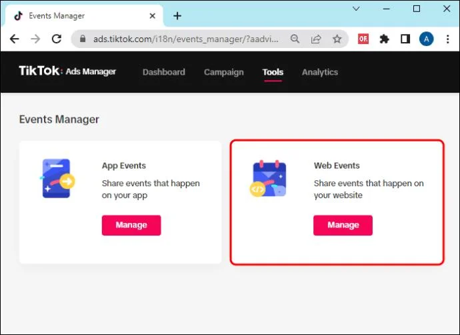This screenshot has height=335, width=460.
Task: Click the Web Events title
Action: [x=337, y=165]
